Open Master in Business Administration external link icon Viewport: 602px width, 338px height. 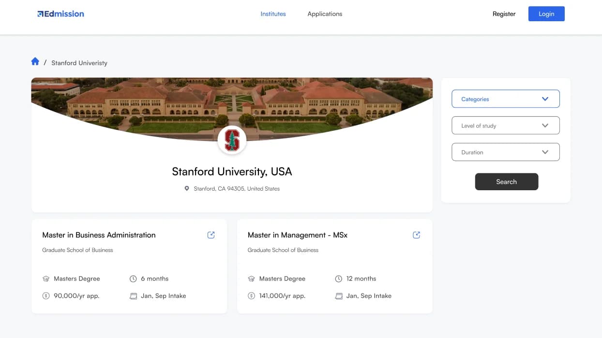pyautogui.click(x=211, y=235)
